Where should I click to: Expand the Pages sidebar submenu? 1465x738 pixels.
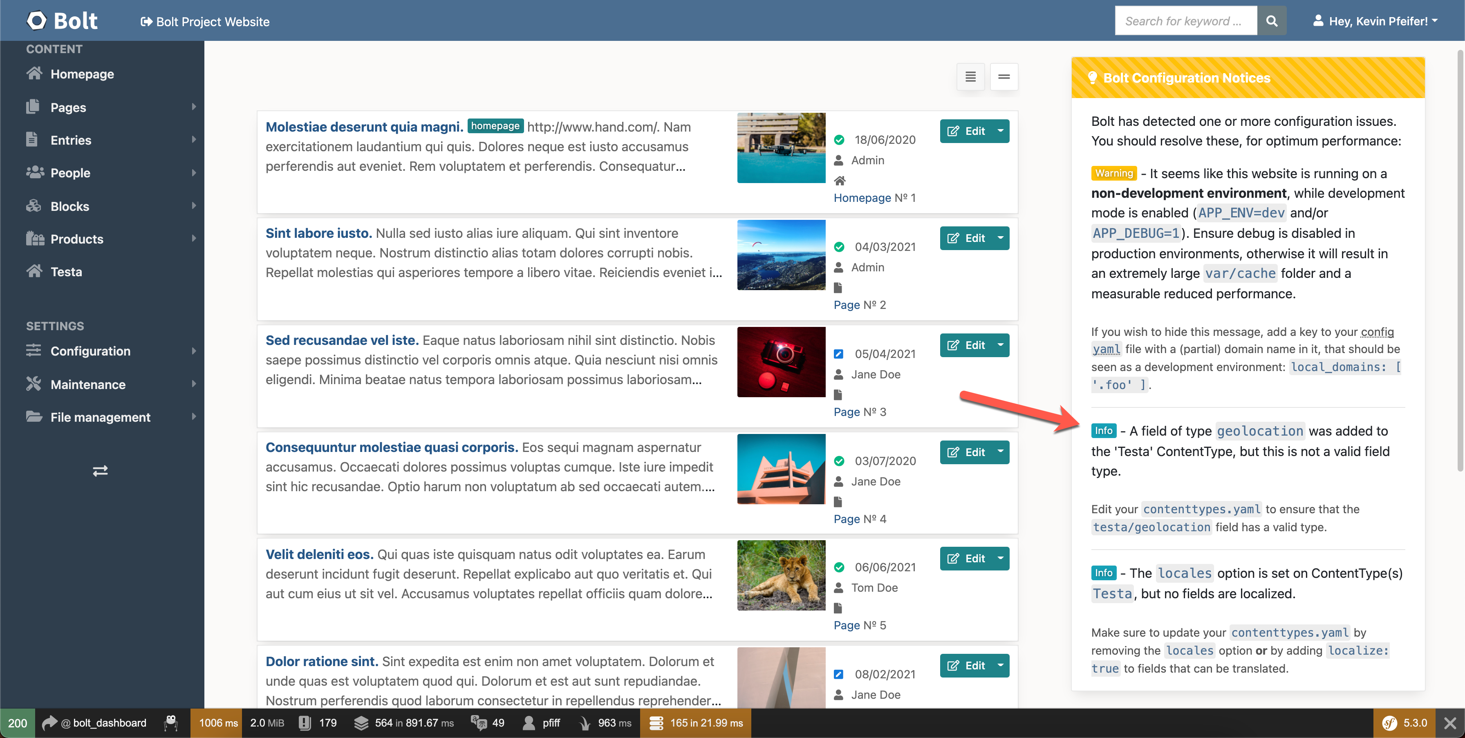pyautogui.click(x=193, y=107)
